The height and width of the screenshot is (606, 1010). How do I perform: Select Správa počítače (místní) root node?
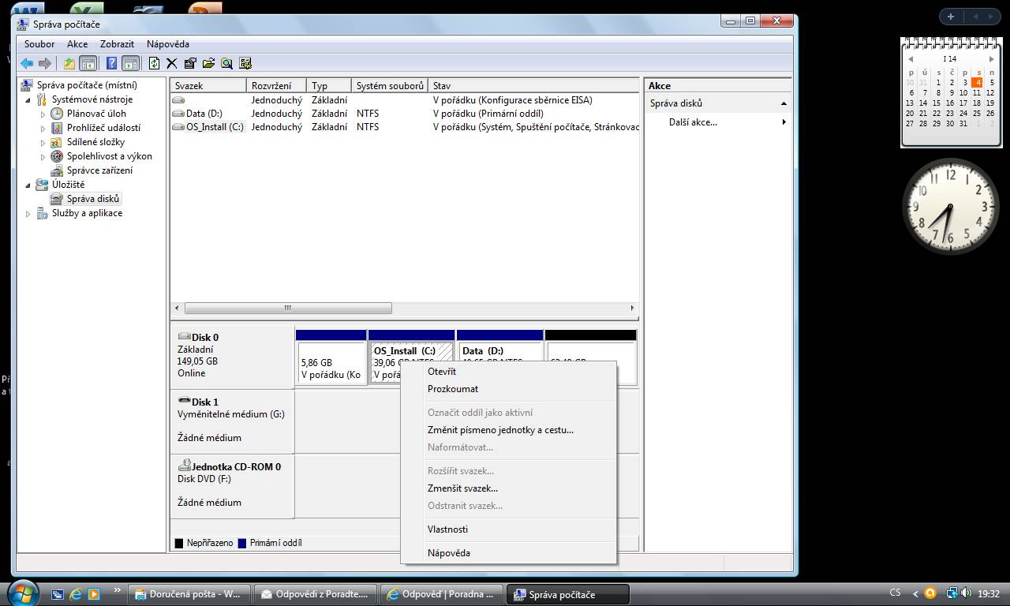[x=86, y=85]
